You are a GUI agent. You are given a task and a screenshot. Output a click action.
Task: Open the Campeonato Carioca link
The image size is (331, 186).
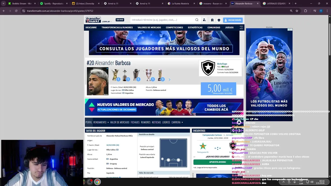pyautogui.click(x=212, y=135)
